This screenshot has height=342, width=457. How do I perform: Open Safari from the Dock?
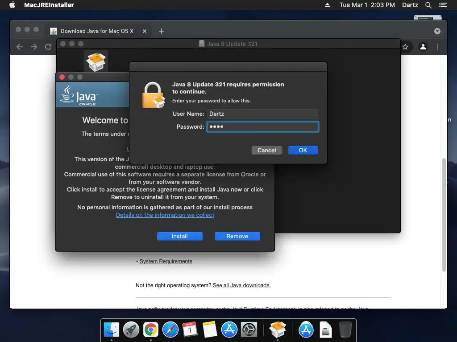coord(170,330)
